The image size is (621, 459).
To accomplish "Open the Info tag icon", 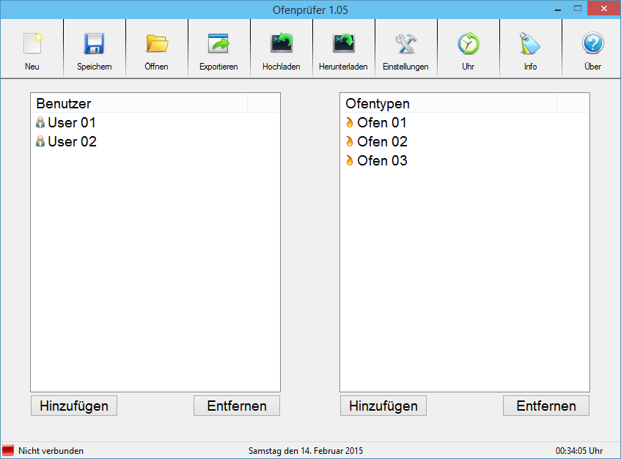I will (530, 44).
